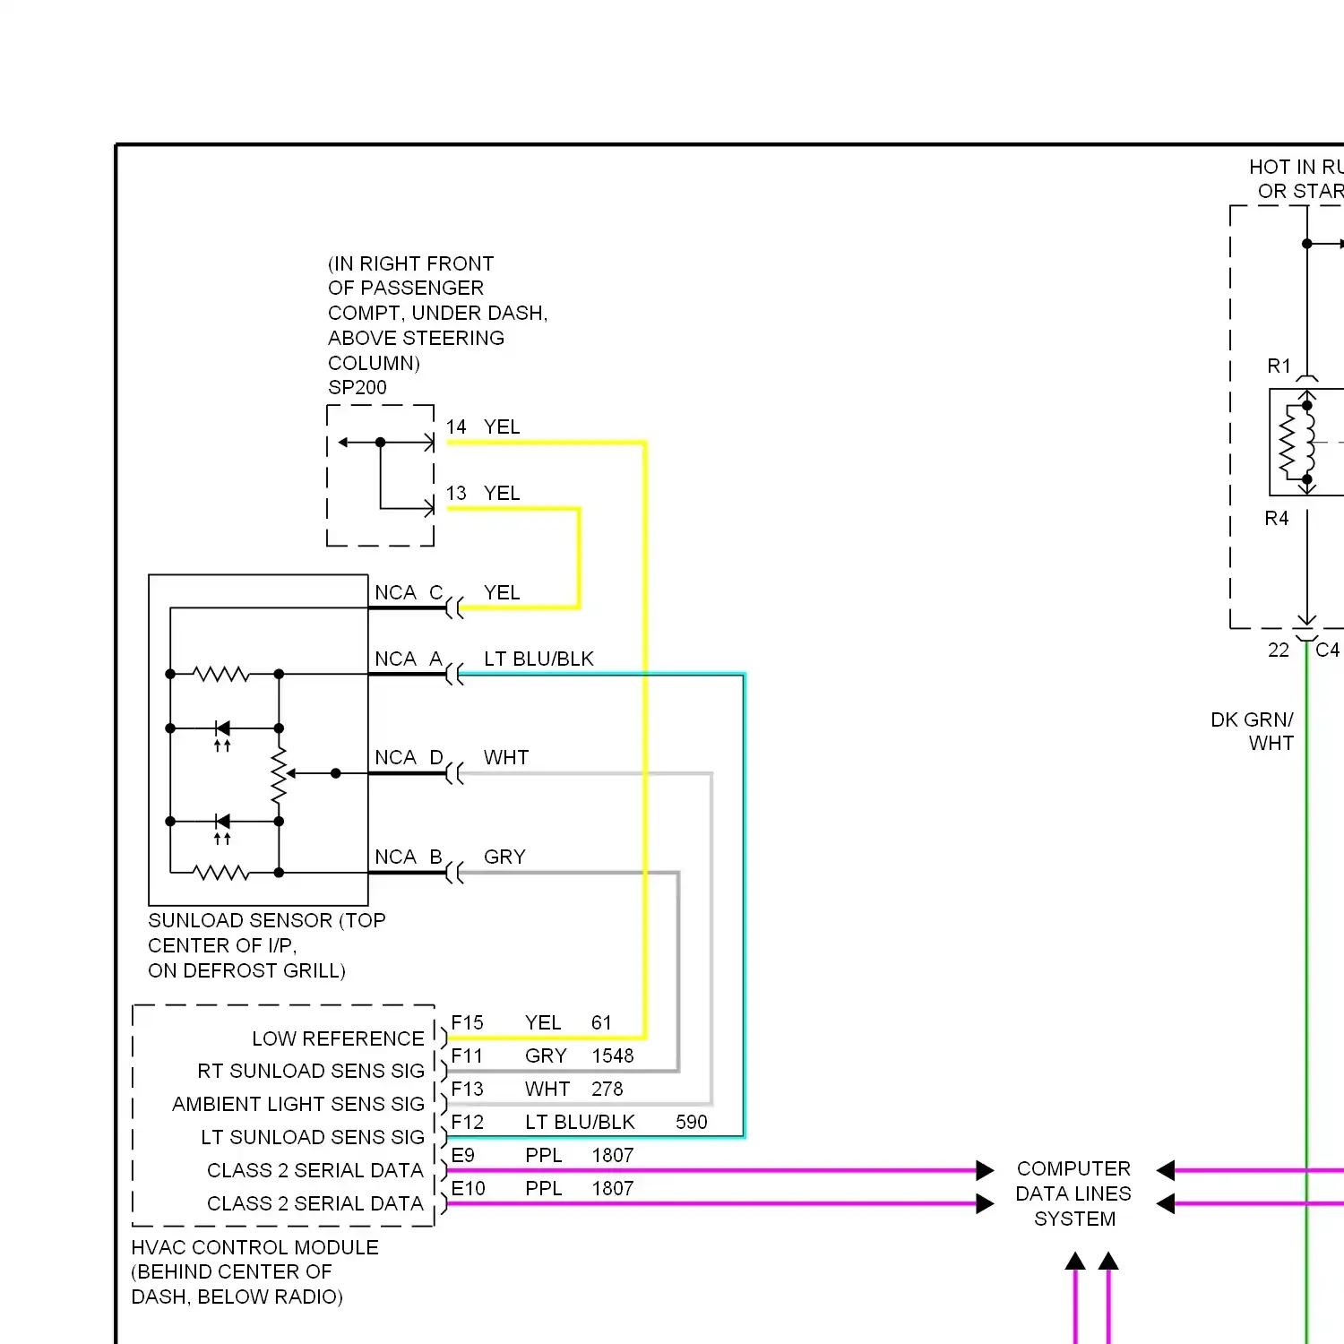Screen dimensions: 1344x1344
Task: Click circuit number 61 on YEL wire
Action: 601,1023
